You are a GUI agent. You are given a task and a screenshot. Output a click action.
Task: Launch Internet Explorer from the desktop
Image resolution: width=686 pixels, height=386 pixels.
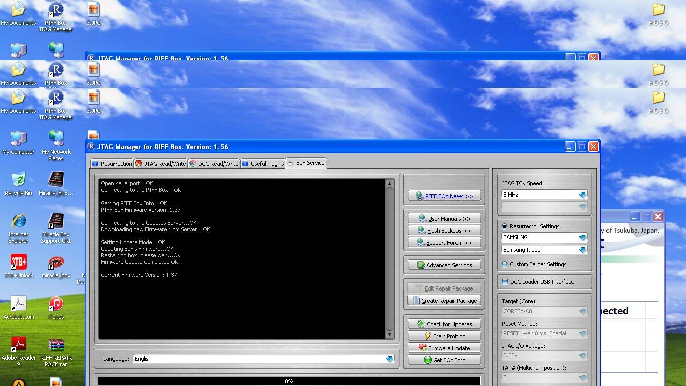(18, 229)
